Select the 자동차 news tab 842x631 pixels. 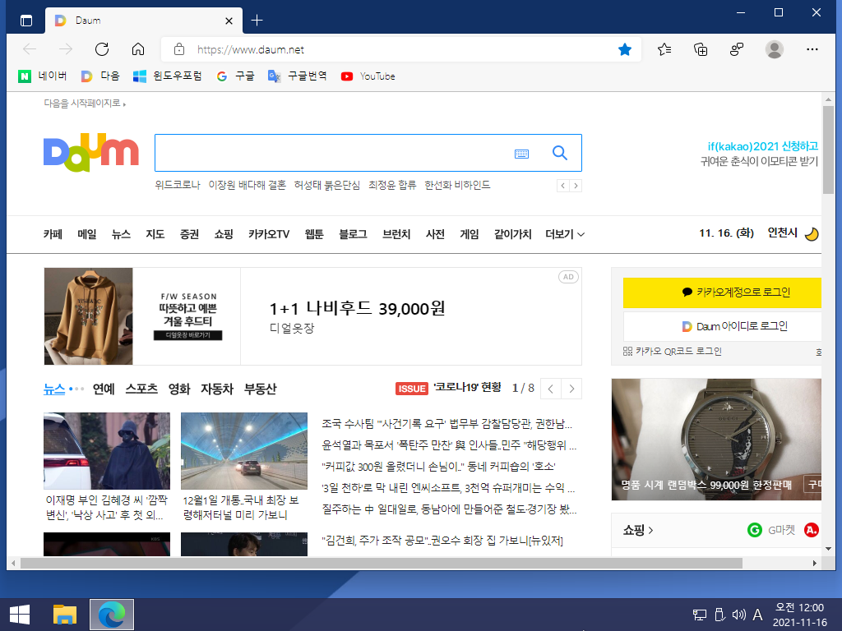pyautogui.click(x=217, y=389)
